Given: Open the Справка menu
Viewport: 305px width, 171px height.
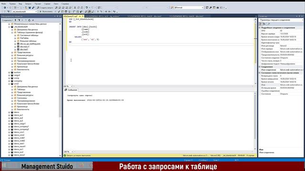Looking at the screenshot, I should tap(65, 4).
